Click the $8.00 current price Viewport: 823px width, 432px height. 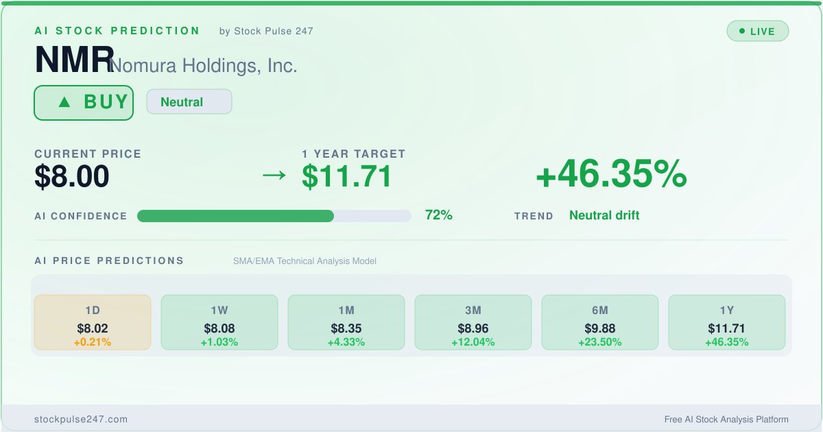click(x=72, y=177)
